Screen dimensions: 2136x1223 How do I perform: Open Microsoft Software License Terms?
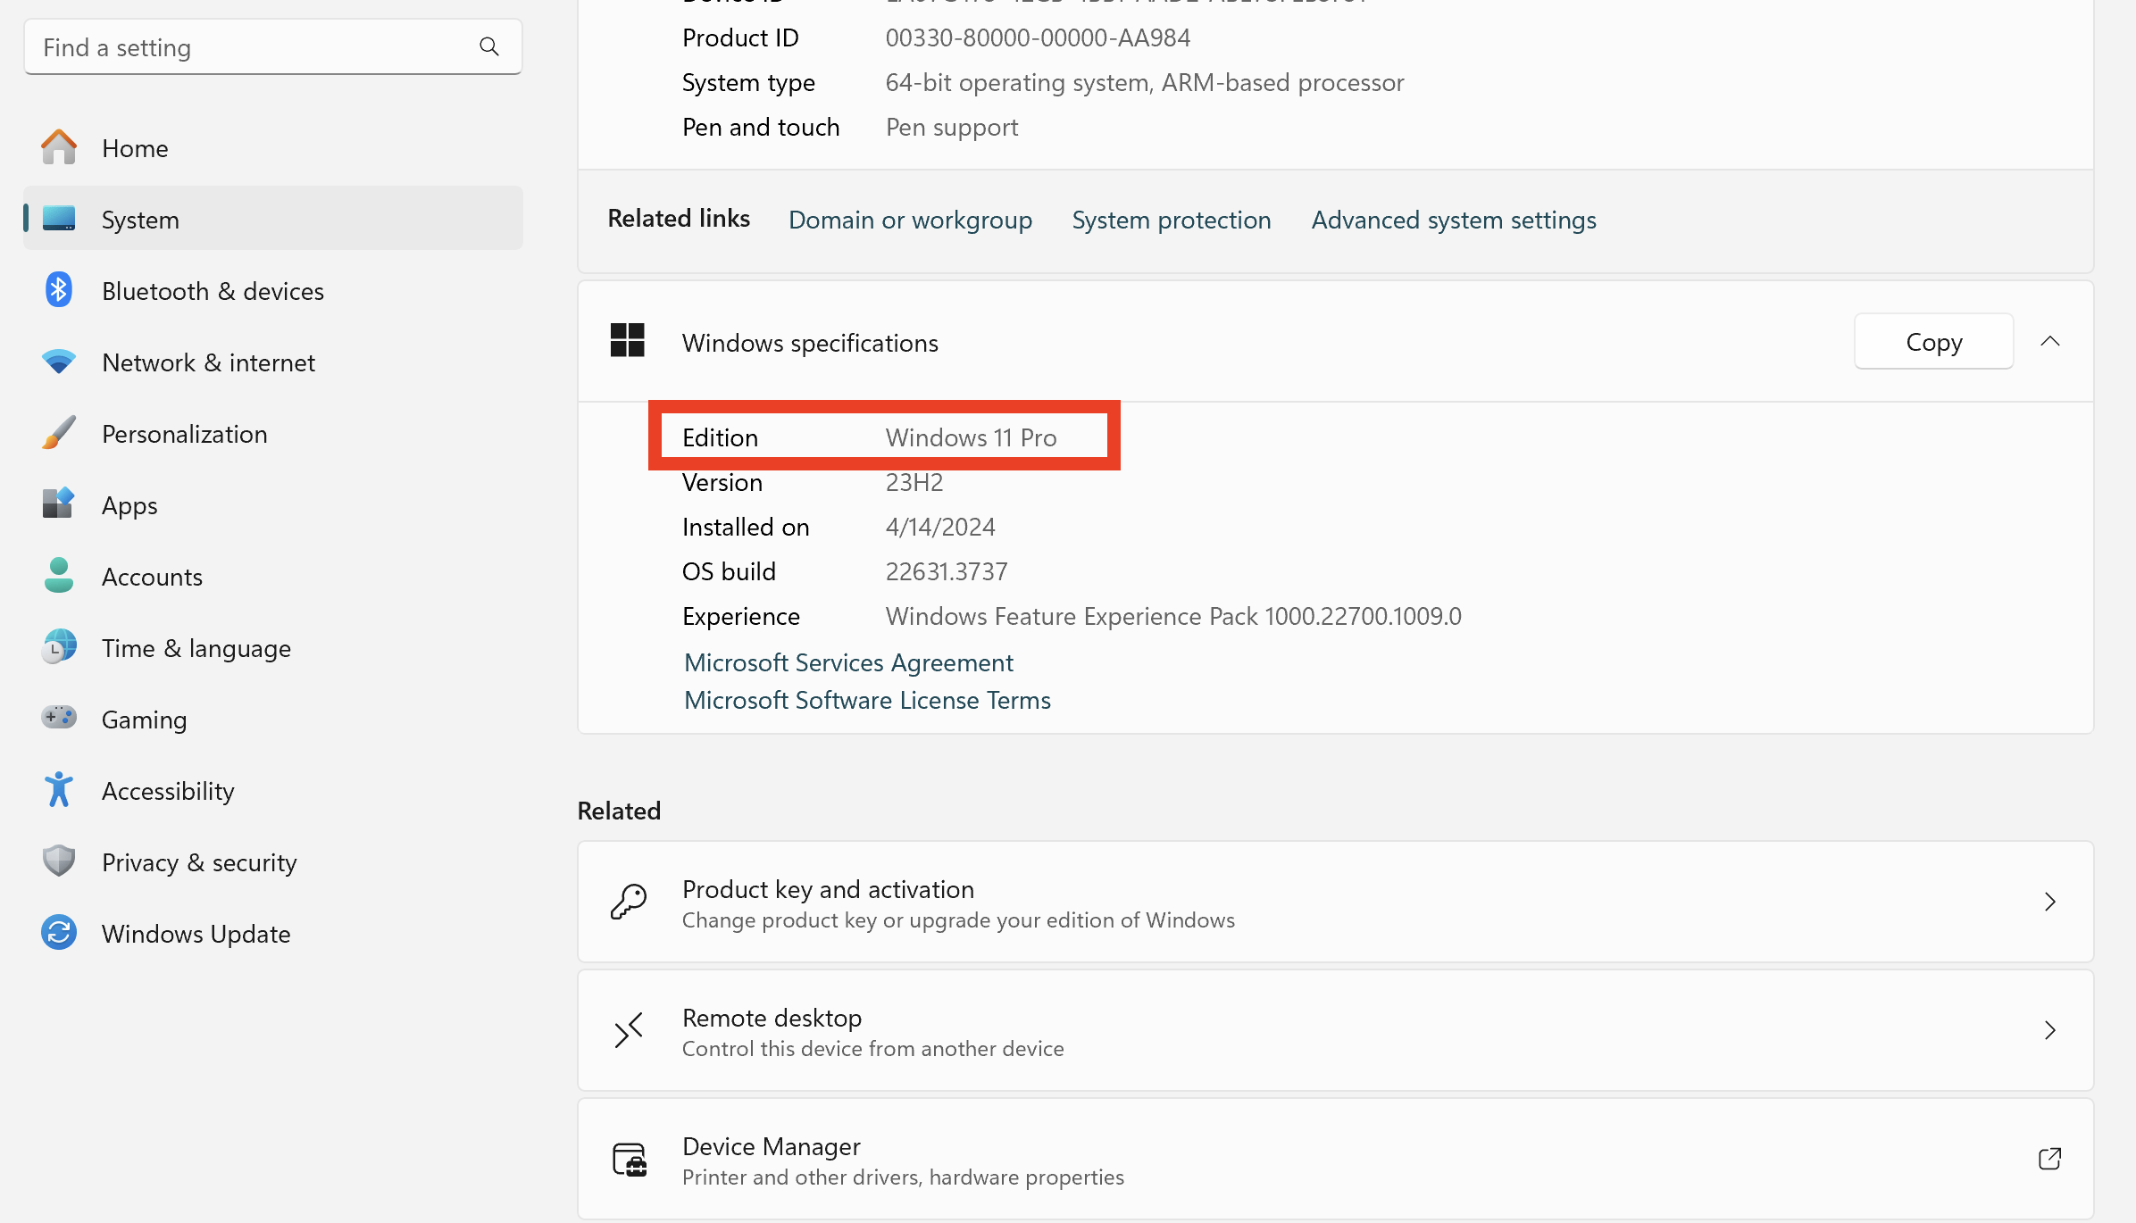[866, 700]
